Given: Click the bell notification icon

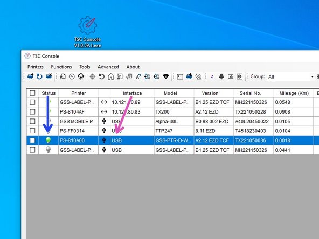Looking at the screenshot, I should [221, 76].
